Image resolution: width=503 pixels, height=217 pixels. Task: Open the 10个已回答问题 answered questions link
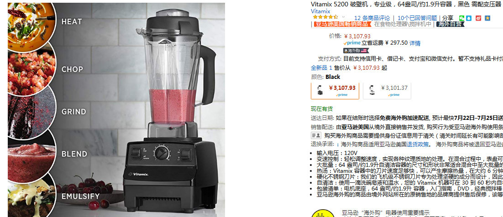point(417,18)
